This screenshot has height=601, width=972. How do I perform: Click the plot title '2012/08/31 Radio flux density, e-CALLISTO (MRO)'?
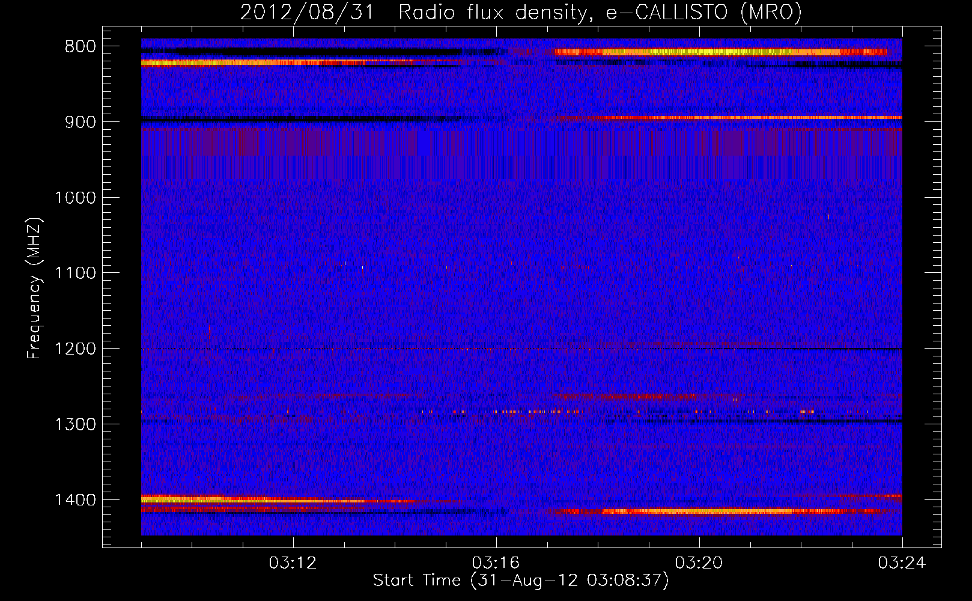[x=521, y=12]
